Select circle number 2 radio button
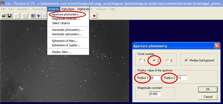Image resolution: width=223 pixels, height=104 pixels. [154, 61]
